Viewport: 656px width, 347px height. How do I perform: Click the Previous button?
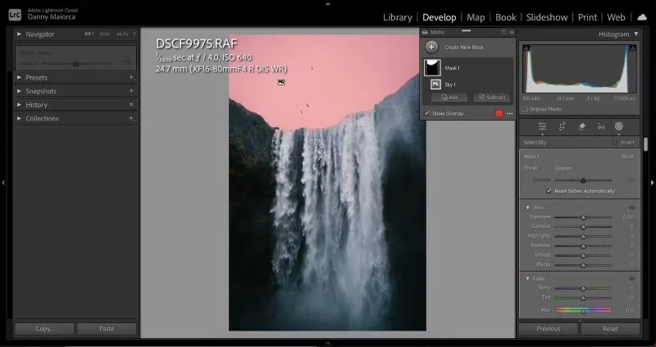tap(548, 329)
